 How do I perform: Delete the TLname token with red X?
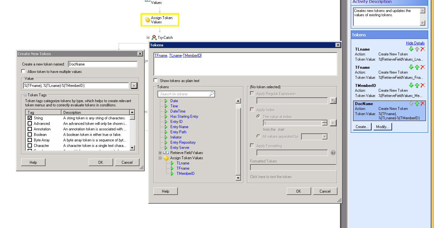(x=423, y=49)
